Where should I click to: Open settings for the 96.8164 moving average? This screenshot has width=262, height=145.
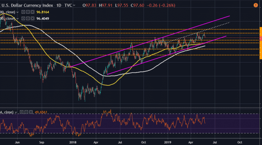(x=28, y=12)
